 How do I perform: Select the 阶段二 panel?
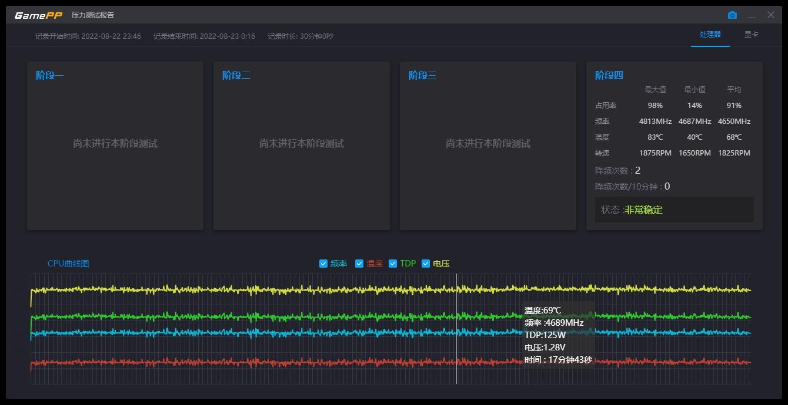(301, 146)
